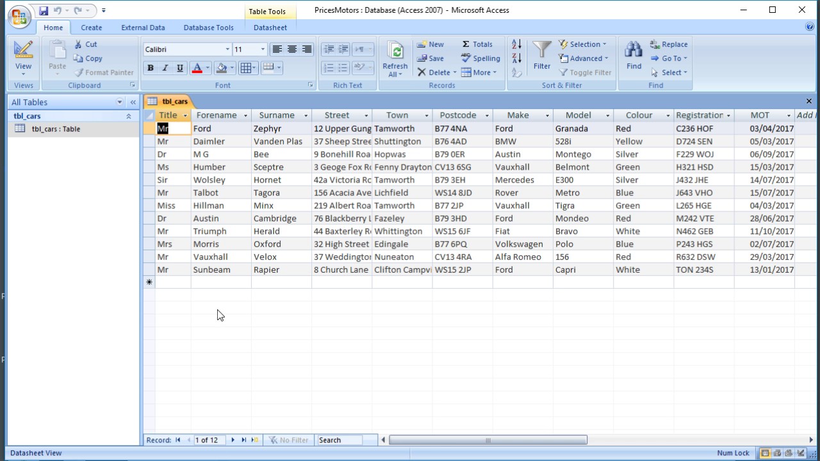
Task: Sort descending Z to A
Action: (x=516, y=58)
